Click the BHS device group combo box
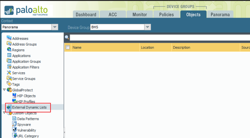This screenshot has height=138, width=250. coord(120,27)
